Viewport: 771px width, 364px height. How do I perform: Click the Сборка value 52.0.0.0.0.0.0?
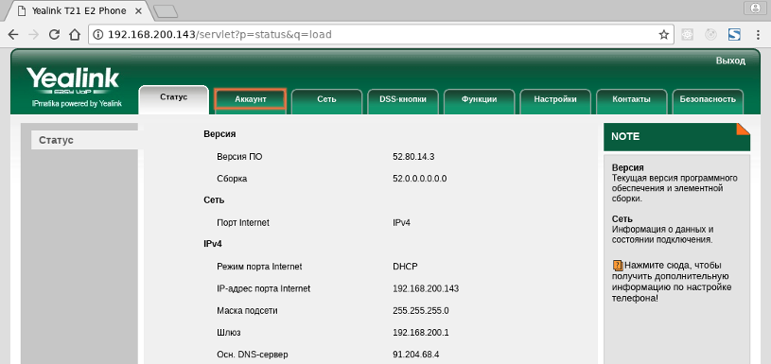point(419,179)
